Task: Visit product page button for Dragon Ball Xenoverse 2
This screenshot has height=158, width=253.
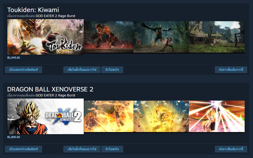Action: 24,149
